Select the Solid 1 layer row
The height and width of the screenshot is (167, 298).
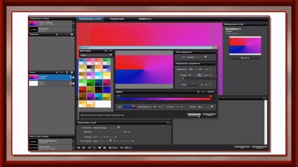pos(52,83)
